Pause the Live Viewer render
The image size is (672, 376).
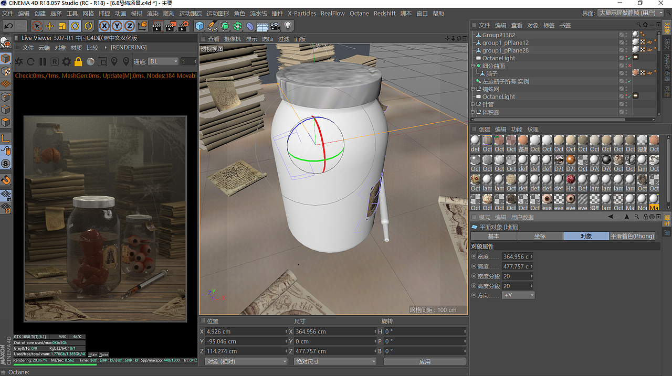click(43, 61)
